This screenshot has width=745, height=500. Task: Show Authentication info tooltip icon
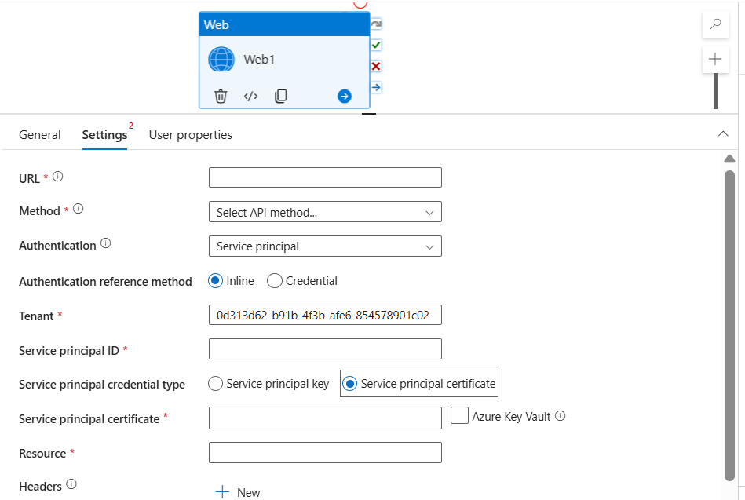click(x=106, y=243)
